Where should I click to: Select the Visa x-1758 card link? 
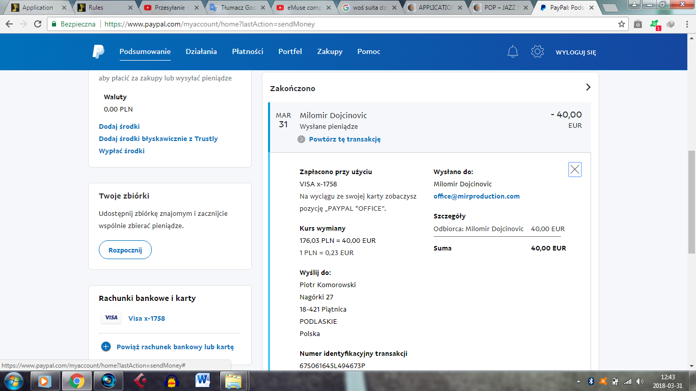click(147, 319)
